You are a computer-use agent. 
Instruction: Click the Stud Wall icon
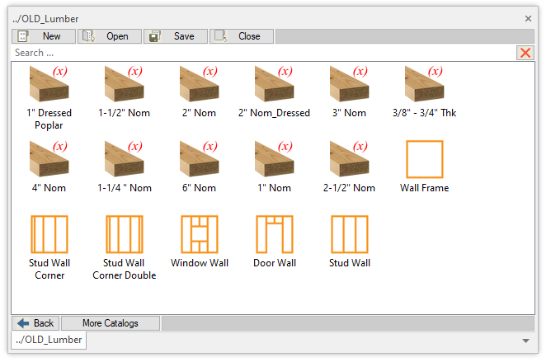coord(349,234)
